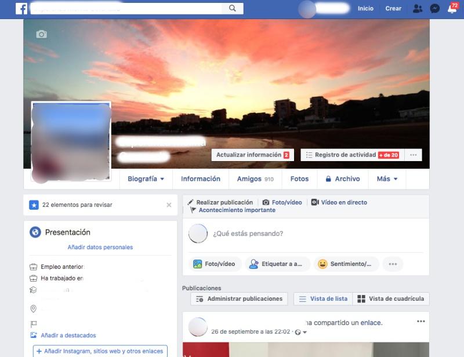
Task: Click the search magnifying glass icon
Action: coord(233,8)
